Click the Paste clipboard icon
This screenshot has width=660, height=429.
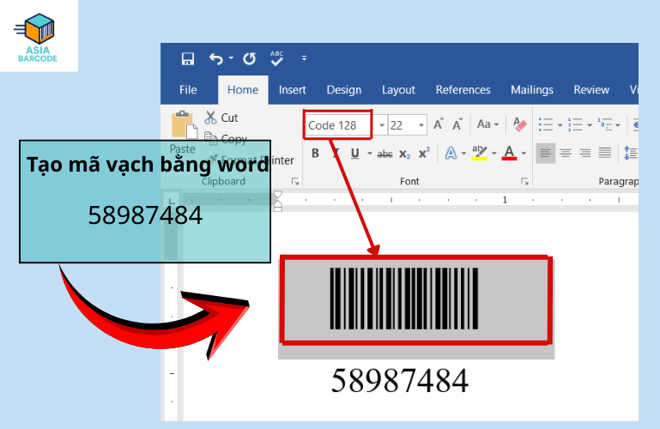pos(184,125)
